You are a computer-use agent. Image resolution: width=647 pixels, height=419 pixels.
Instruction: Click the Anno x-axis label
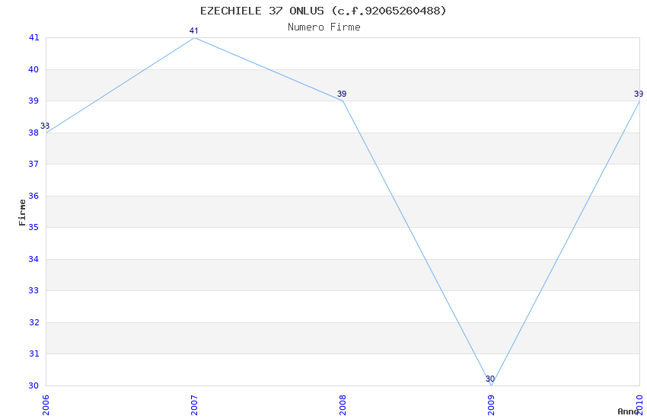click(628, 411)
